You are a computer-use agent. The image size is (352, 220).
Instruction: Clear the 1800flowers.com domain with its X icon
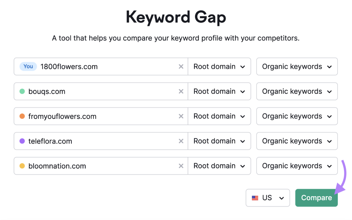pyautogui.click(x=181, y=67)
